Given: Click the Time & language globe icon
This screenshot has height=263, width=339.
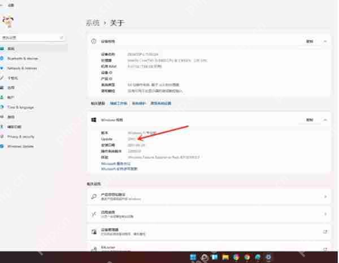Looking at the screenshot, I should click(x=2, y=107).
